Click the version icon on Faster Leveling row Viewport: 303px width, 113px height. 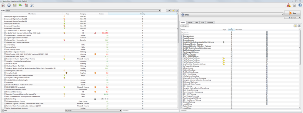point(95,99)
